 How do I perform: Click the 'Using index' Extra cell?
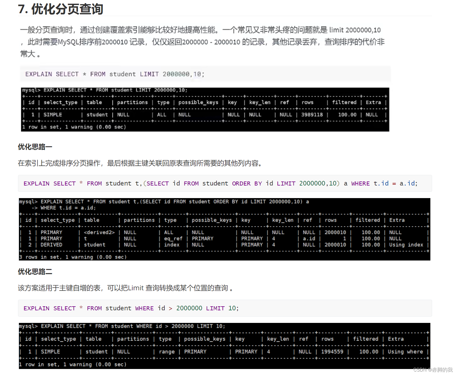tap(406, 245)
